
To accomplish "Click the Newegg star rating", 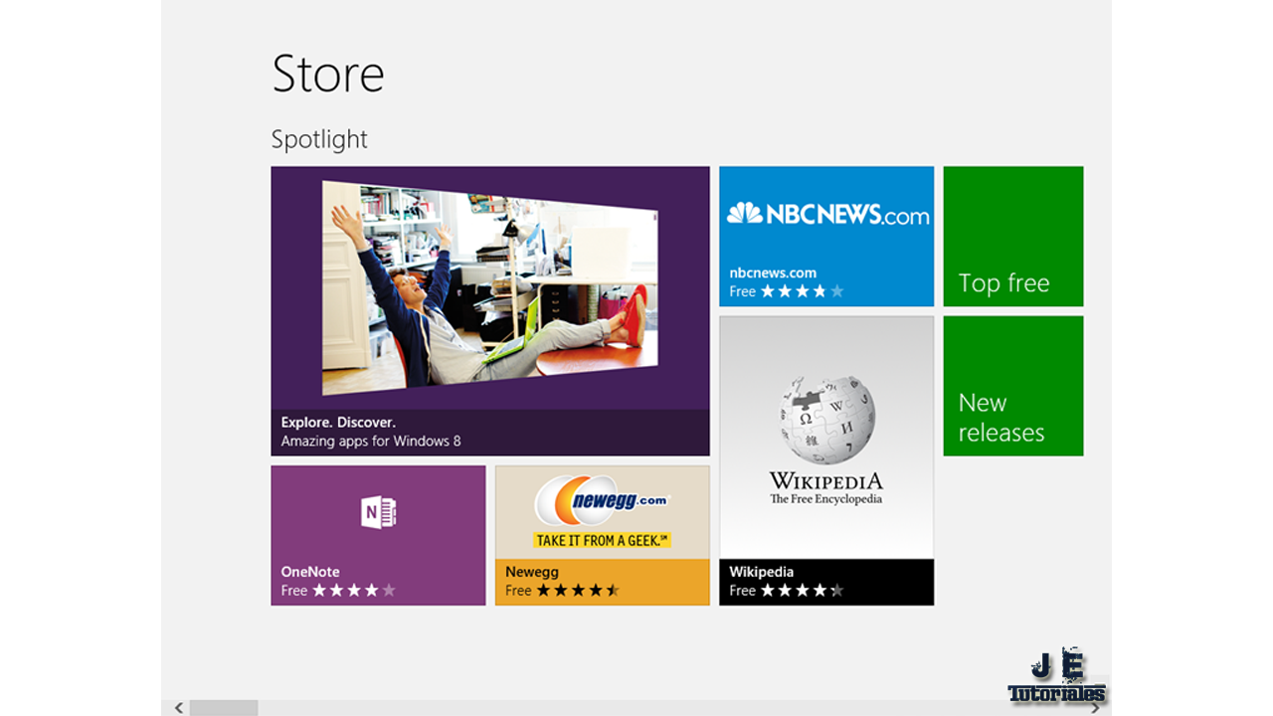I will (579, 591).
